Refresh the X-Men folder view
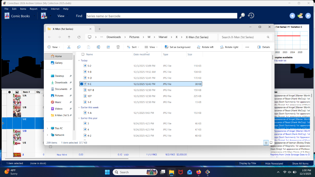Screen dimensions: 315x177 [79, 37]
